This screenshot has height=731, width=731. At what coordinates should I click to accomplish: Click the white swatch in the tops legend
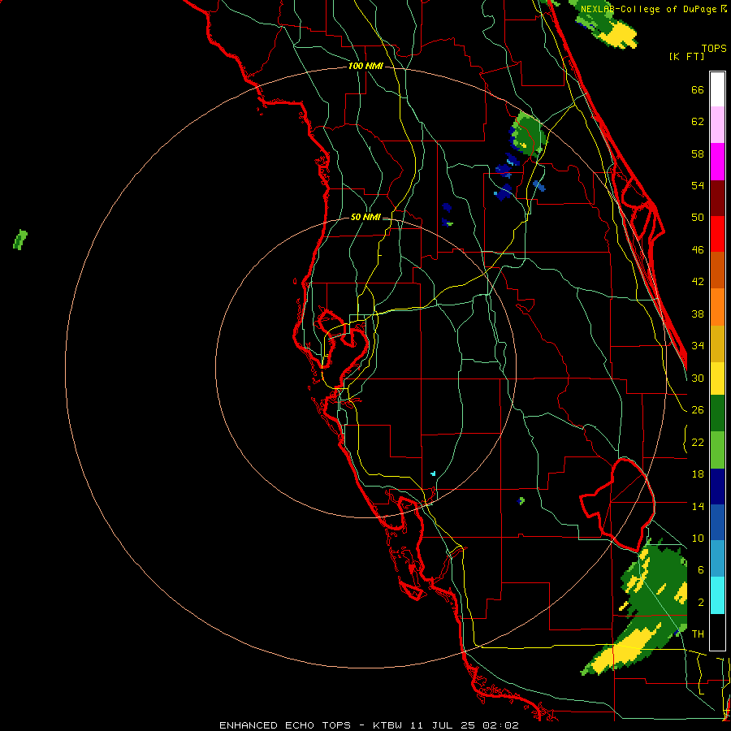point(717,89)
